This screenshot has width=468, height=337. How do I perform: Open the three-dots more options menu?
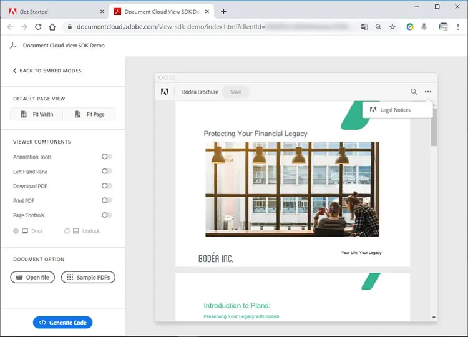tap(428, 92)
